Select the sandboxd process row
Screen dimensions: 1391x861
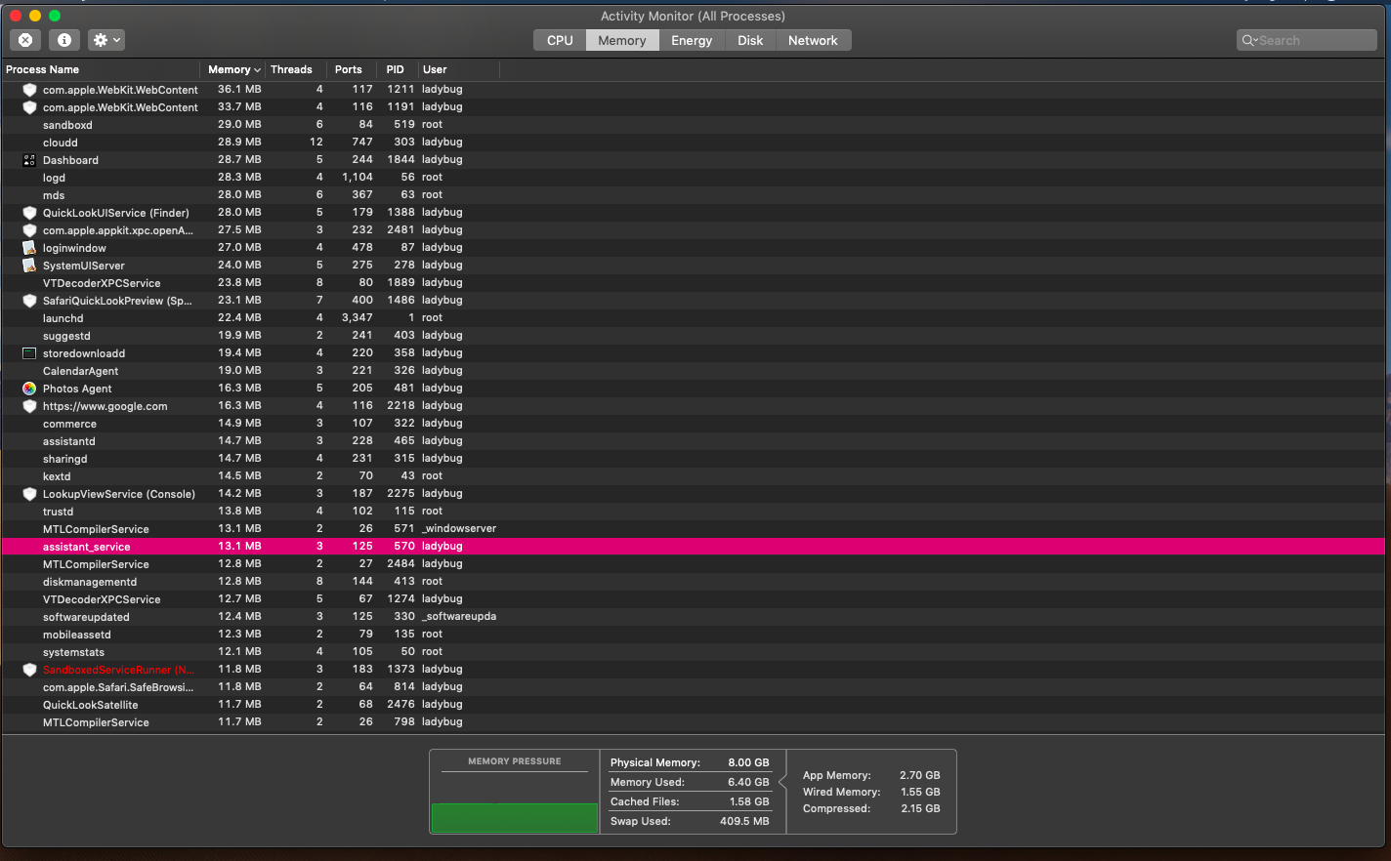tap(693, 125)
